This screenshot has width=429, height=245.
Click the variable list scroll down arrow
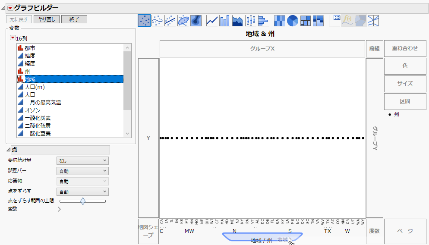(x=127, y=133)
